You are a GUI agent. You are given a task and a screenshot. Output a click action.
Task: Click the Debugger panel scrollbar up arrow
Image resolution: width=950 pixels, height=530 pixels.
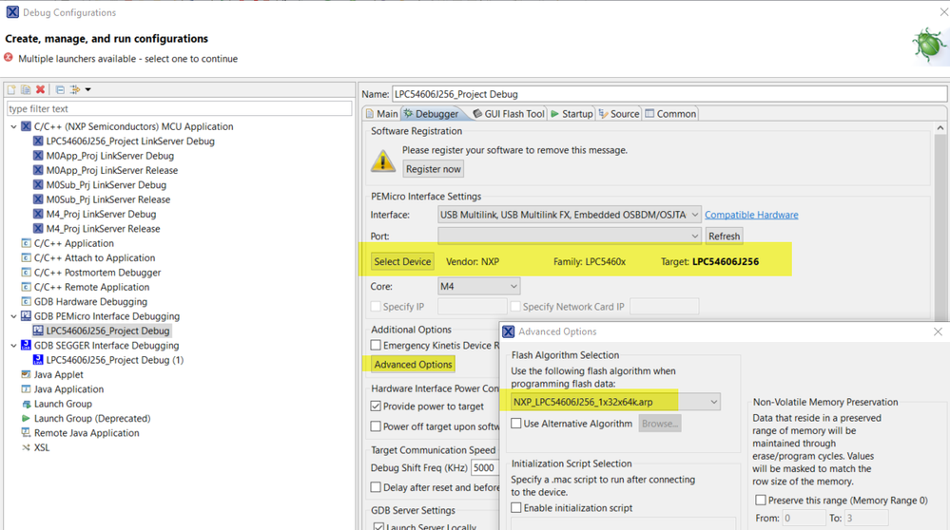[940, 127]
